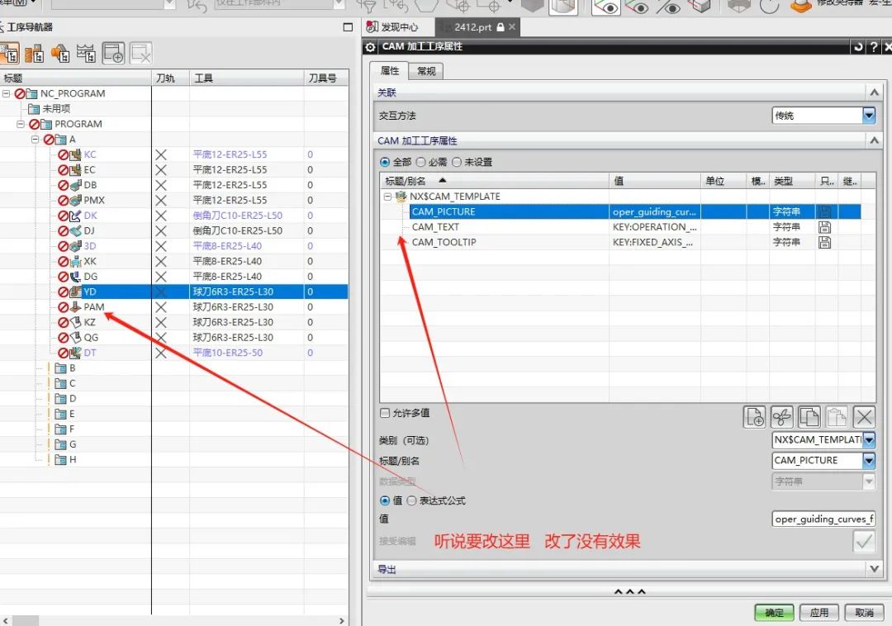Select the 全部 radio button

pyautogui.click(x=385, y=162)
